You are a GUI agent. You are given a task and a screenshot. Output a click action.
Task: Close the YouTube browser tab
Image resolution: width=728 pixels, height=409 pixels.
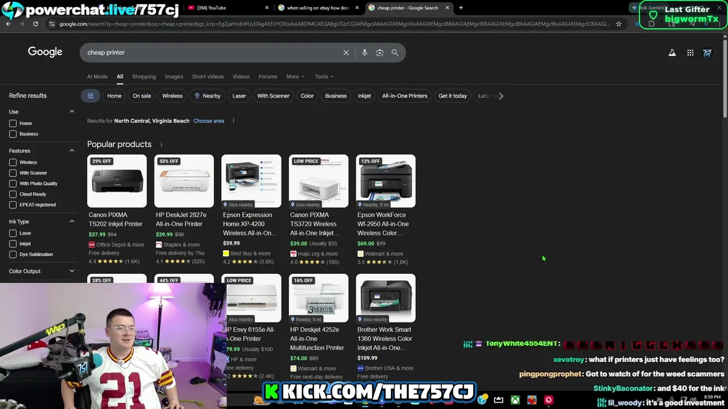267,8
